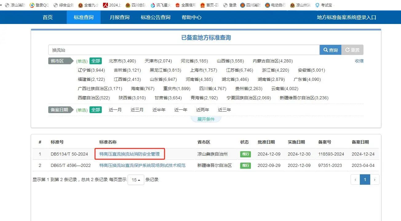Expand more filters with 展开条件
The width and height of the screenshot is (401, 221).
tap(206, 119)
